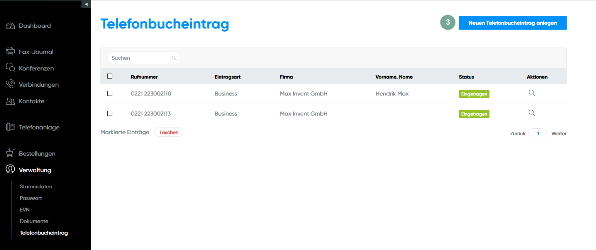Focus the Suchen search field

(x=140, y=58)
